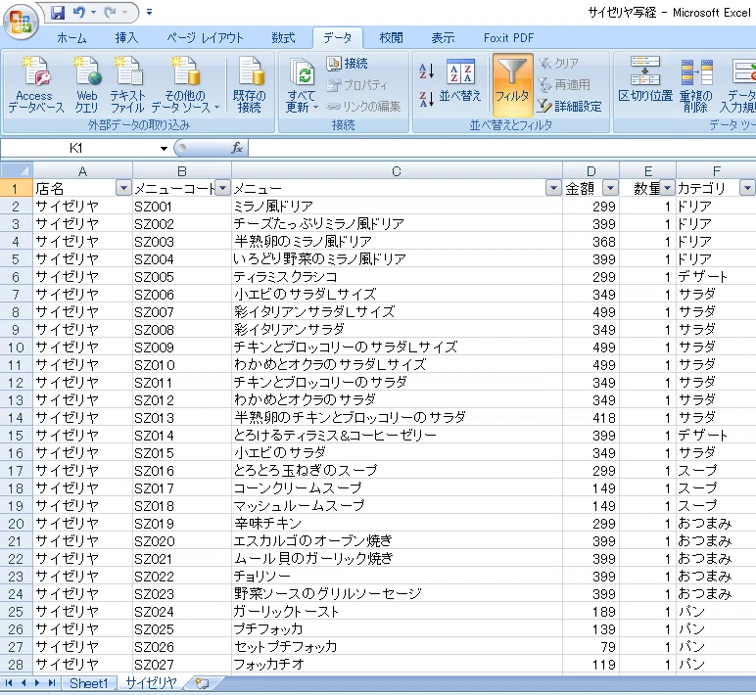Open filter dropdown for メニュー column

point(553,189)
